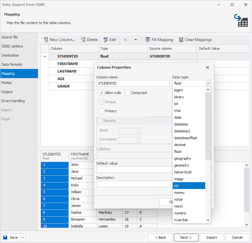This screenshot has width=252, height=243.
Task: Click the New Column toolbar icon
Action: 46,40
